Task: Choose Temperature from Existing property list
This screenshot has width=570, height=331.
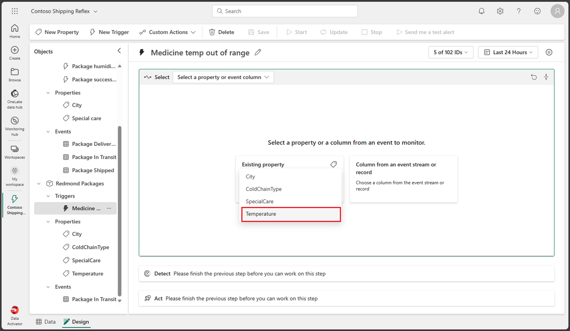Action: click(x=291, y=214)
